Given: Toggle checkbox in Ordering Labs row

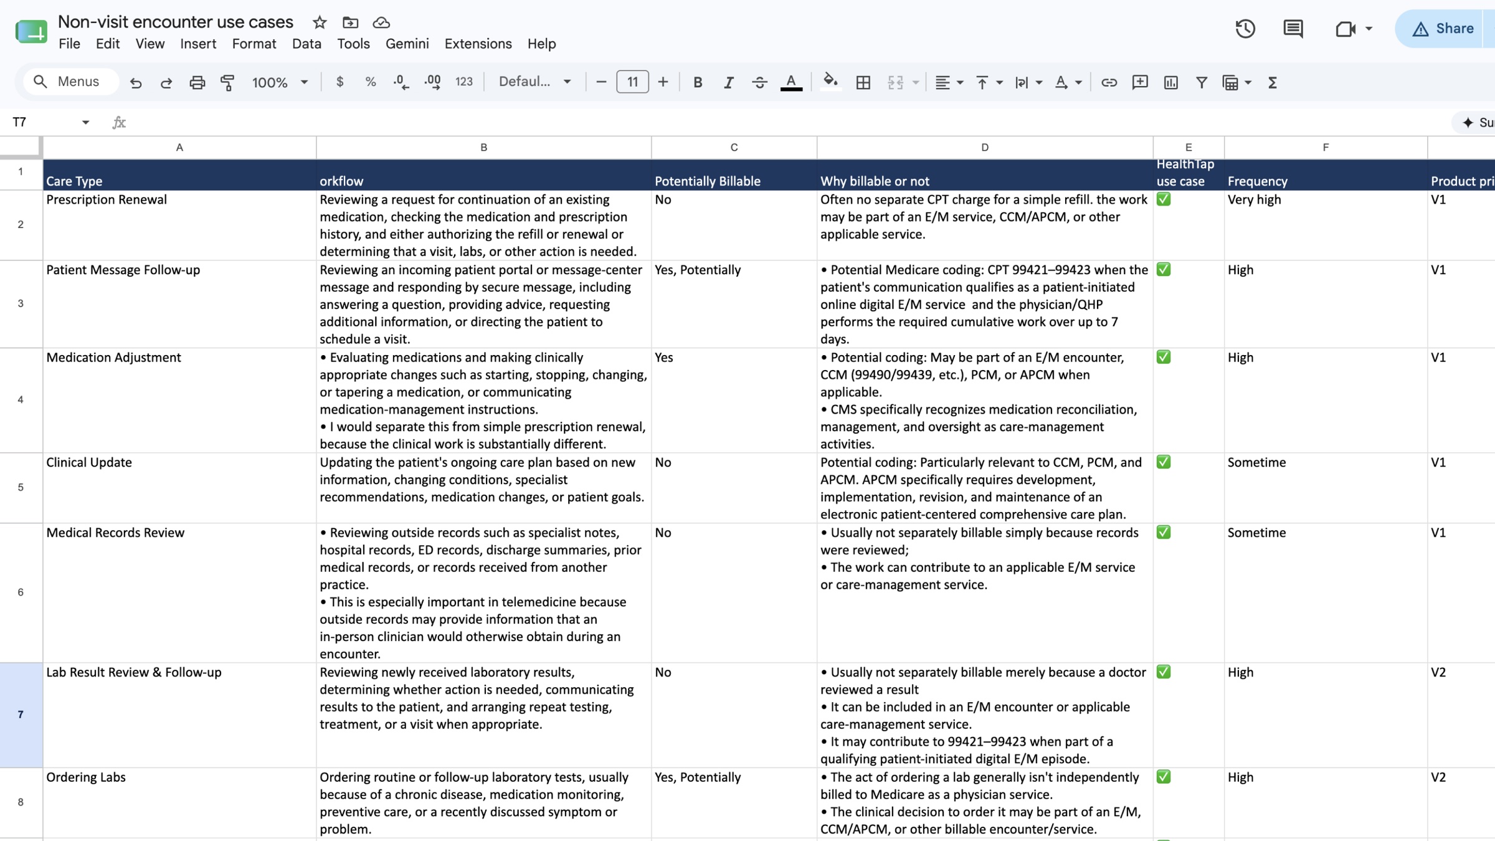Looking at the screenshot, I should (1164, 776).
